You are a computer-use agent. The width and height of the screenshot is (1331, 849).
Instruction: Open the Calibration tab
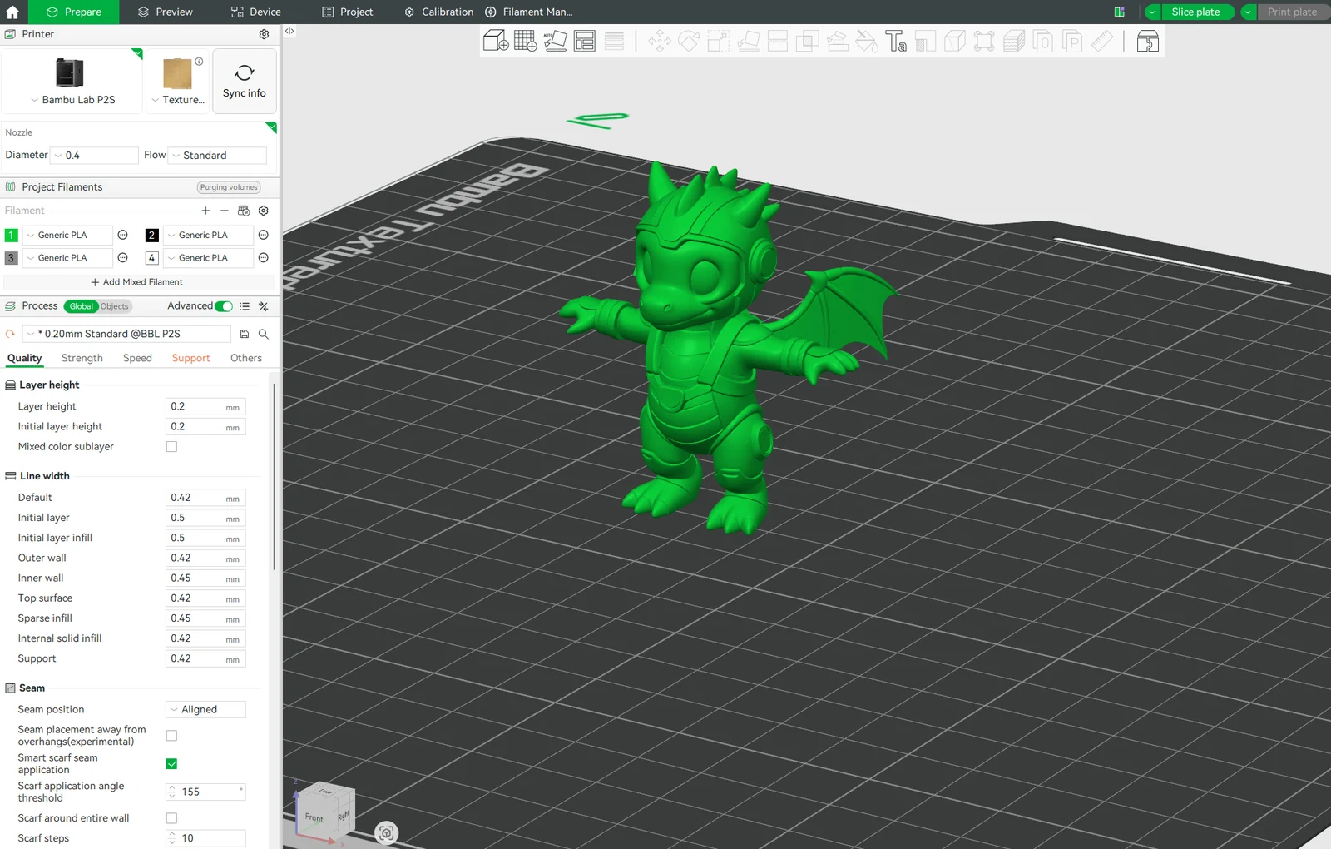click(438, 12)
